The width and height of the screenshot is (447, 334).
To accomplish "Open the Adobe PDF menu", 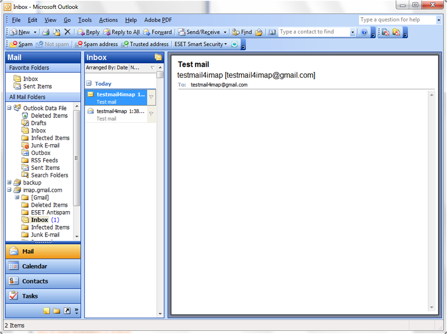I will [x=158, y=20].
